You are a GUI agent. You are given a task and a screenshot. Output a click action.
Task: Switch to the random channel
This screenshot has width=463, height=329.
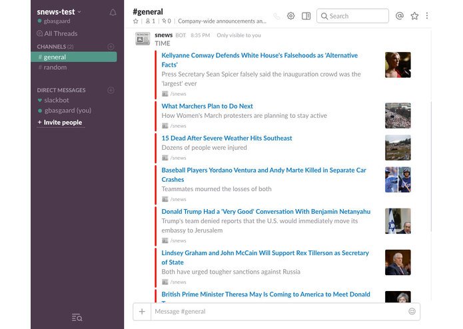53,67
